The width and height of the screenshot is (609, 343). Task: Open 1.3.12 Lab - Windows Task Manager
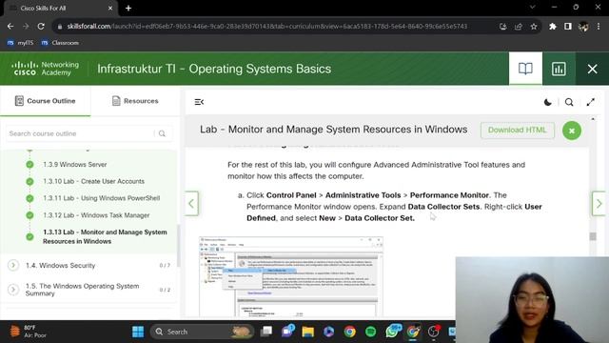click(x=96, y=215)
